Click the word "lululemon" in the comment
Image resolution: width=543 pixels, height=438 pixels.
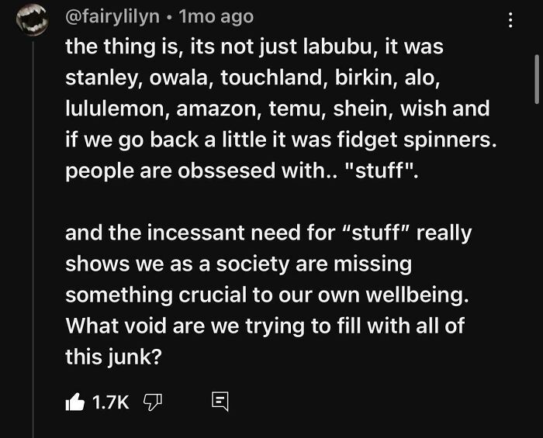(116, 109)
